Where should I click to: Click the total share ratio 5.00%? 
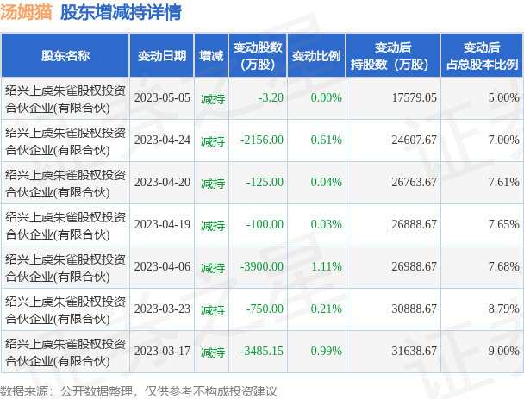(503, 98)
